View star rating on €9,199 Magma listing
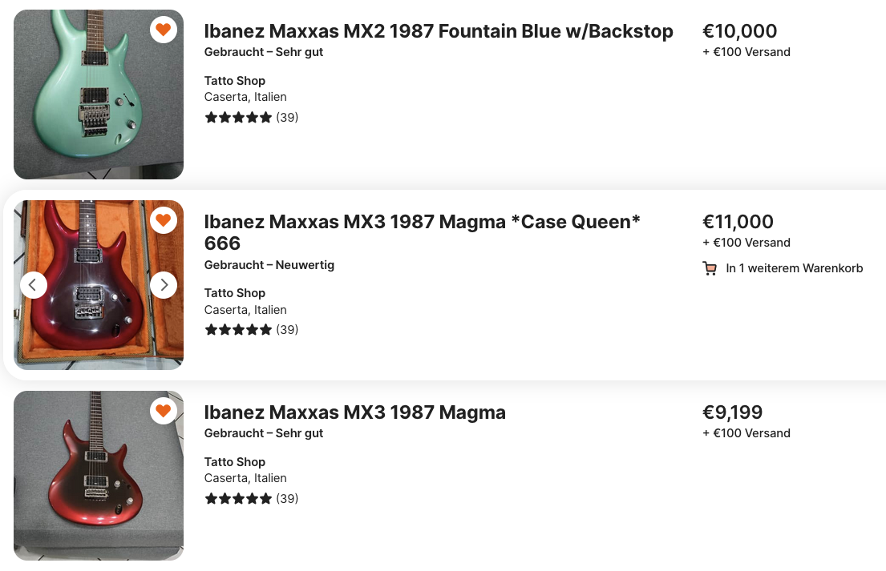The height and width of the screenshot is (571, 886). click(x=251, y=499)
